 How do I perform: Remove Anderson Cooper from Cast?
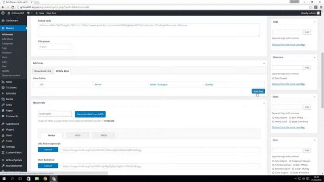(x=290, y=161)
